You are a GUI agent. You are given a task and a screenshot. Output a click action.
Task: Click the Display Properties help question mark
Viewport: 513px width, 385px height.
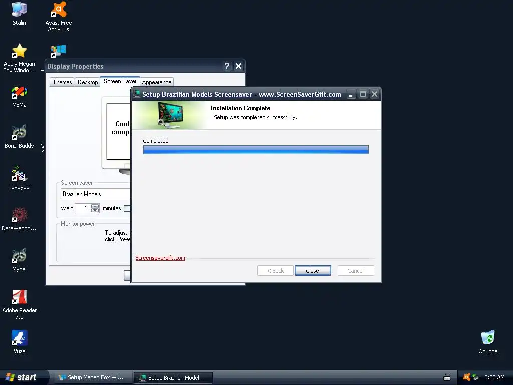pos(227,66)
